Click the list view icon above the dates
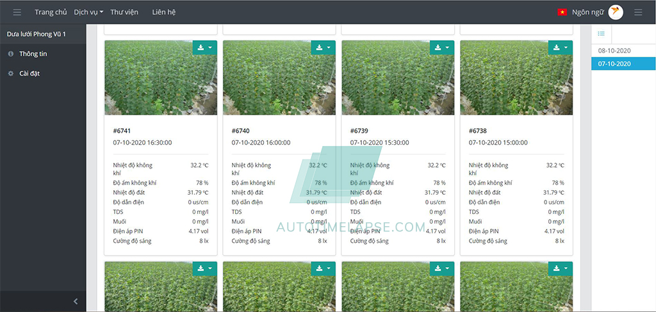The width and height of the screenshot is (656, 312). pyautogui.click(x=601, y=33)
